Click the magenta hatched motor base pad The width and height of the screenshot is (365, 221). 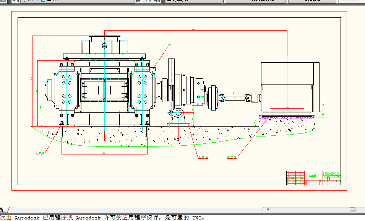(x=287, y=117)
